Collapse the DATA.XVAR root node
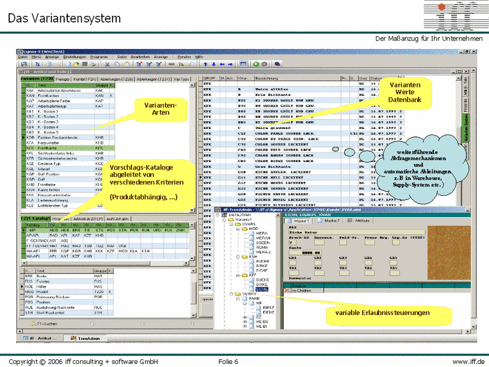 (218, 215)
